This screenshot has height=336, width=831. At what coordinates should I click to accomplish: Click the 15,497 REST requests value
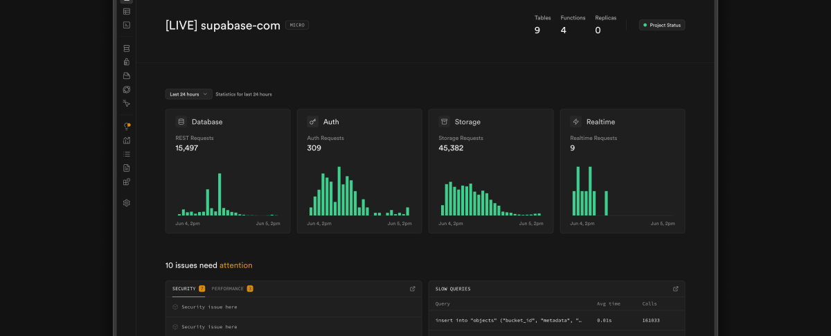[x=187, y=148]
